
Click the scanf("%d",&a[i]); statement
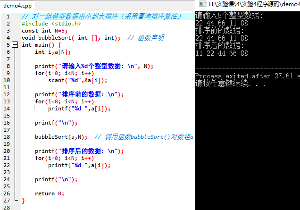(x=77, y=80)
